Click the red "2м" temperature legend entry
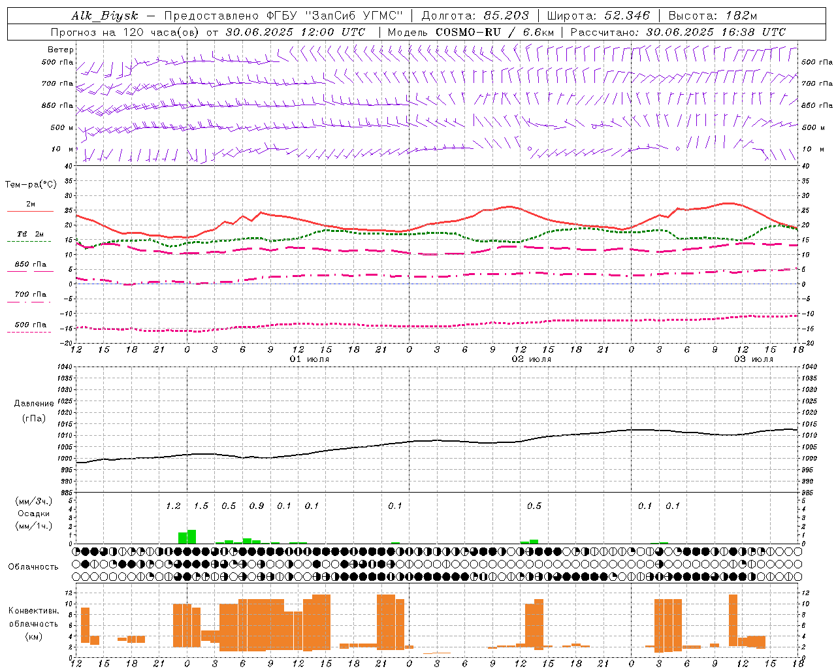Viewport: 836px width, 669px height. (31, 204)
